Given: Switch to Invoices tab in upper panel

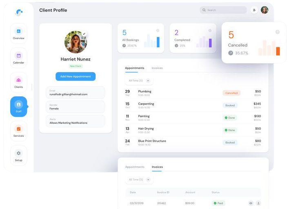Looking at the screenshot, I should pos(157,68).
